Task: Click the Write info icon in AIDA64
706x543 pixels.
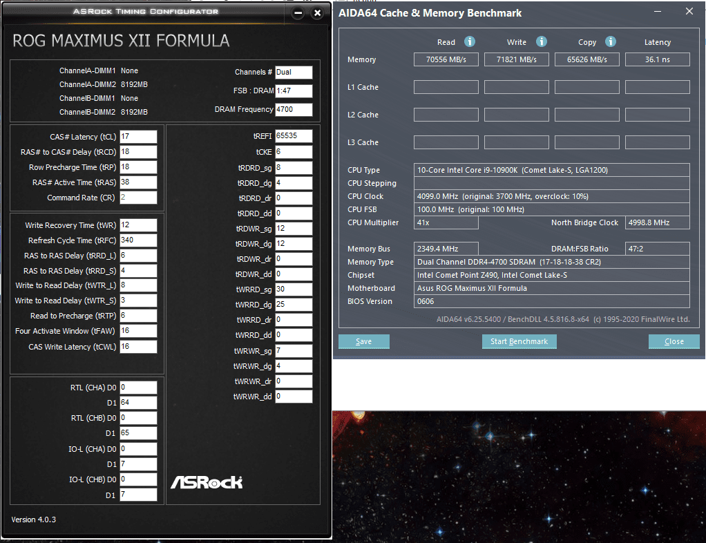Action: (x=542, y=42)
